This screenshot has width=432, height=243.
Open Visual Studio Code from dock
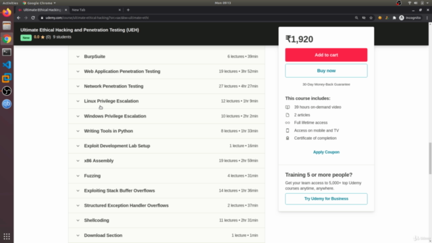coord(7,65)
